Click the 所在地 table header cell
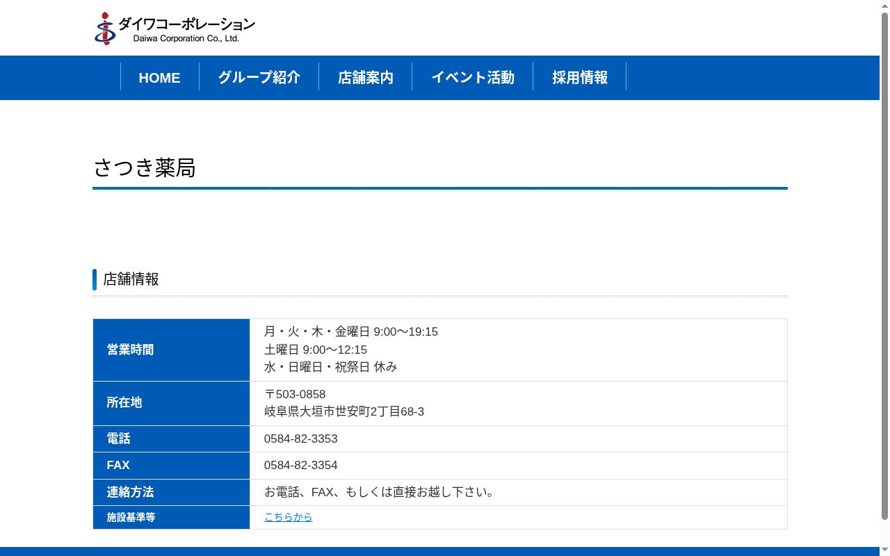The width and height of the screenshot is (890, 556). (171, 403)
